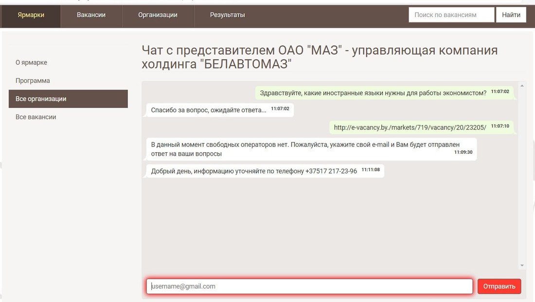Image resolution: width=535 pixels, height=302 pixels.
Task: Click the chat scrollbar down arrow
Action: tap(522, 265)
